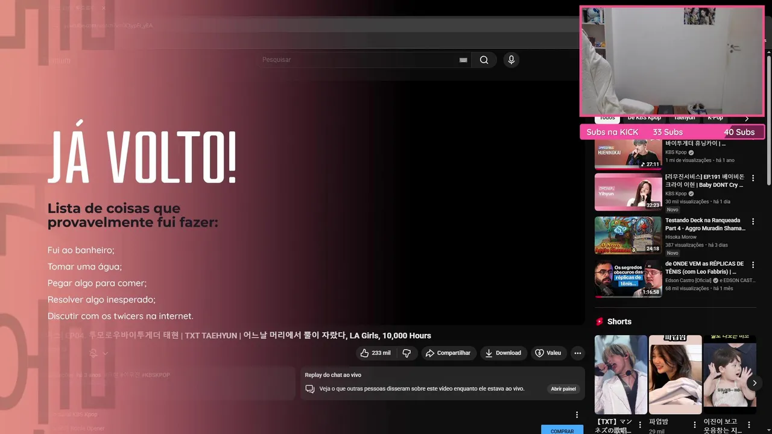Image resolution: width=772 pixels, height=434 pixels.
Task: Click Testando Deck na Ranqueada title
Action: 705,224
